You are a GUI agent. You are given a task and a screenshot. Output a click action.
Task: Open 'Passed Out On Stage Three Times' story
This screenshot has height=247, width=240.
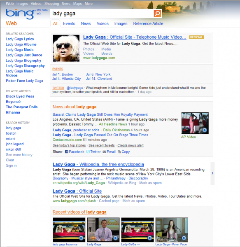coord(100,135)
